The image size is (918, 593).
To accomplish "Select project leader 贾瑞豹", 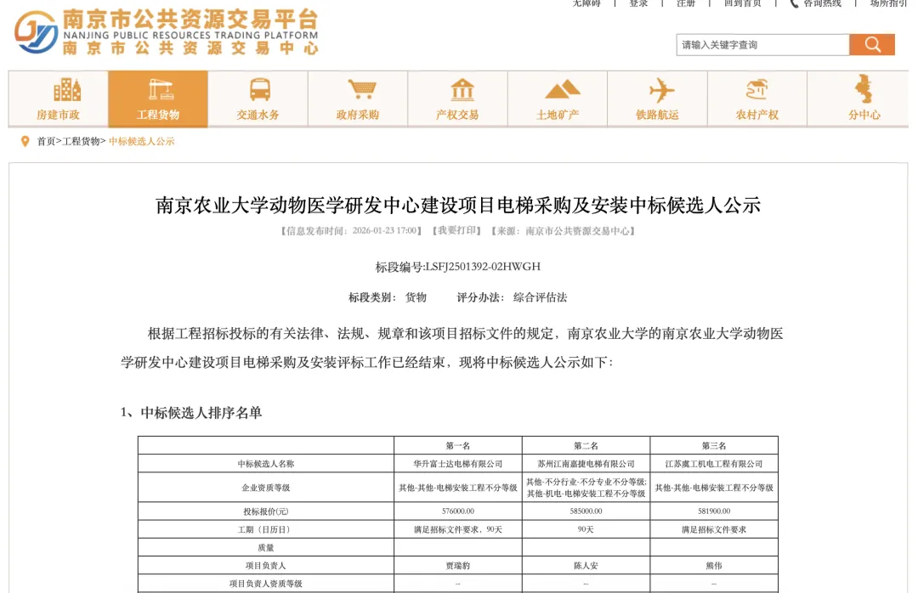I will click(458, 566).
